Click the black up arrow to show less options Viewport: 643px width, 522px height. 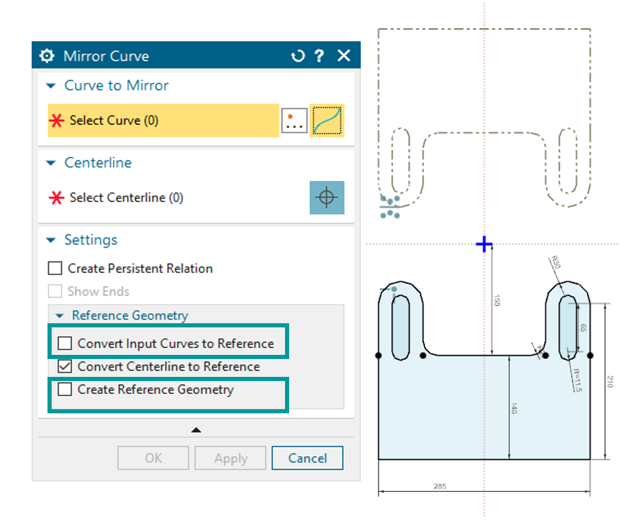[x=196, y=430]
